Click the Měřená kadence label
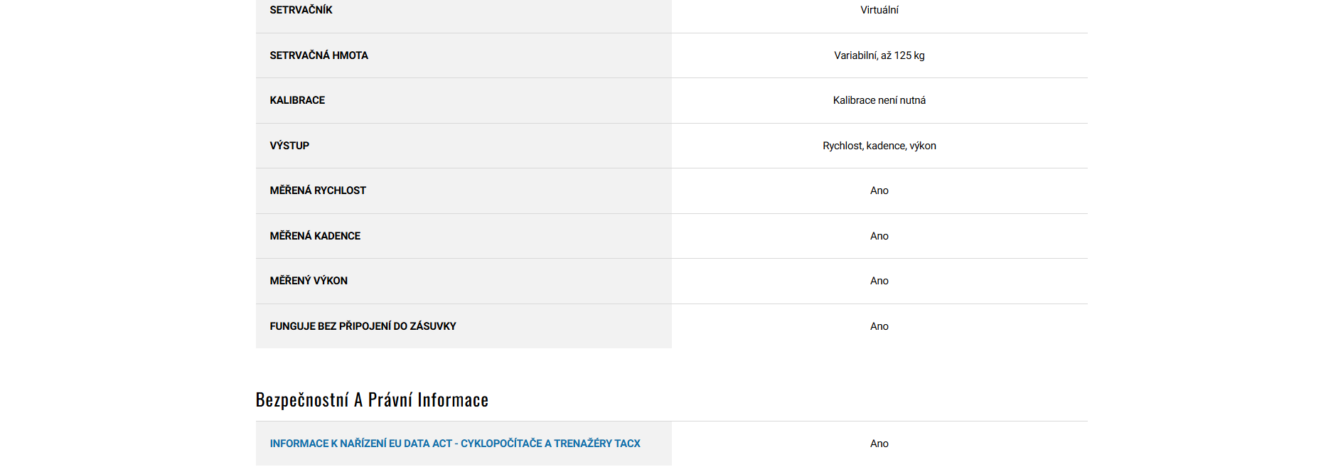Viewport: 1343px width, 467px height. pos(315,236)
